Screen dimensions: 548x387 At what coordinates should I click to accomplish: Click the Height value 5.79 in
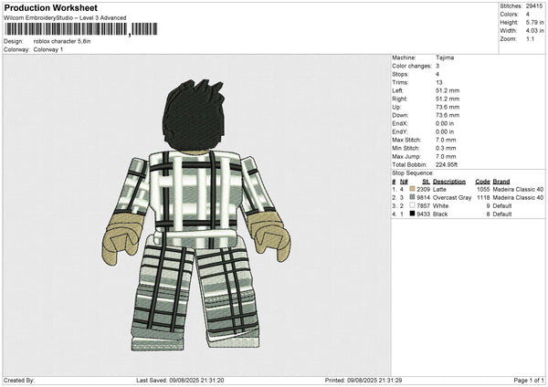tap(534, 22)
